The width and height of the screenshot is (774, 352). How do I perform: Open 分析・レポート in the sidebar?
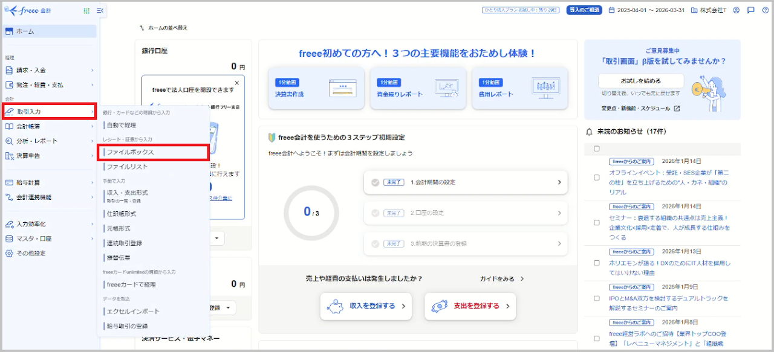50,141
